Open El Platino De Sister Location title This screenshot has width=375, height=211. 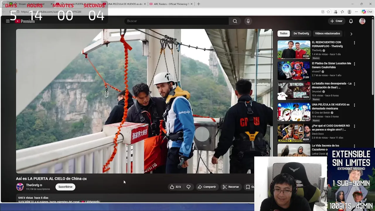[x=331, y=65]
